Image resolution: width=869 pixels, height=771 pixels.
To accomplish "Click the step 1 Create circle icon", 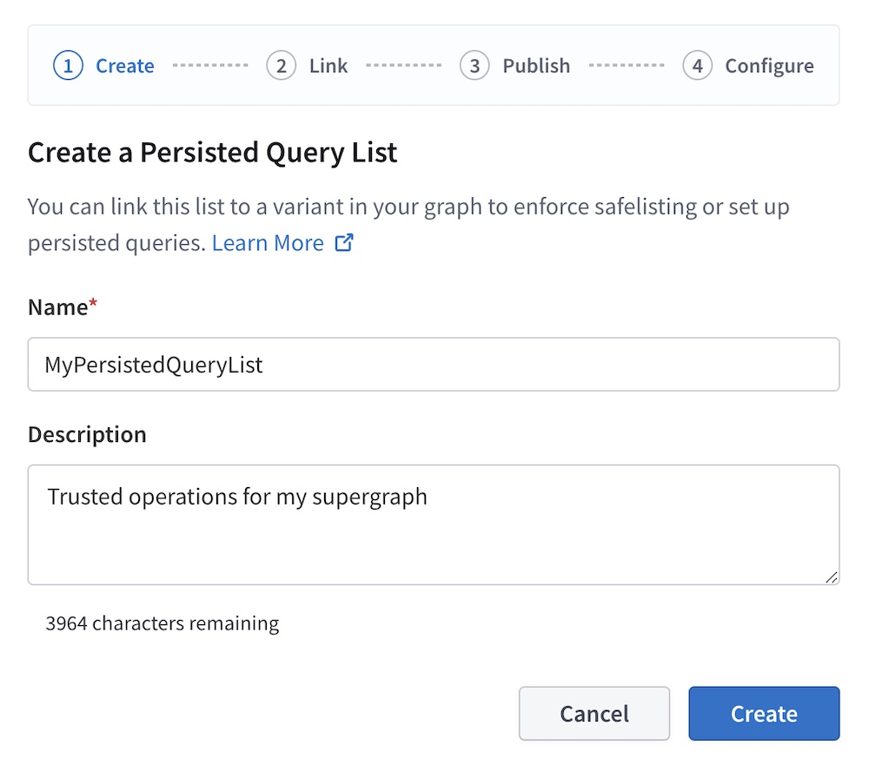I will (68, 65).
